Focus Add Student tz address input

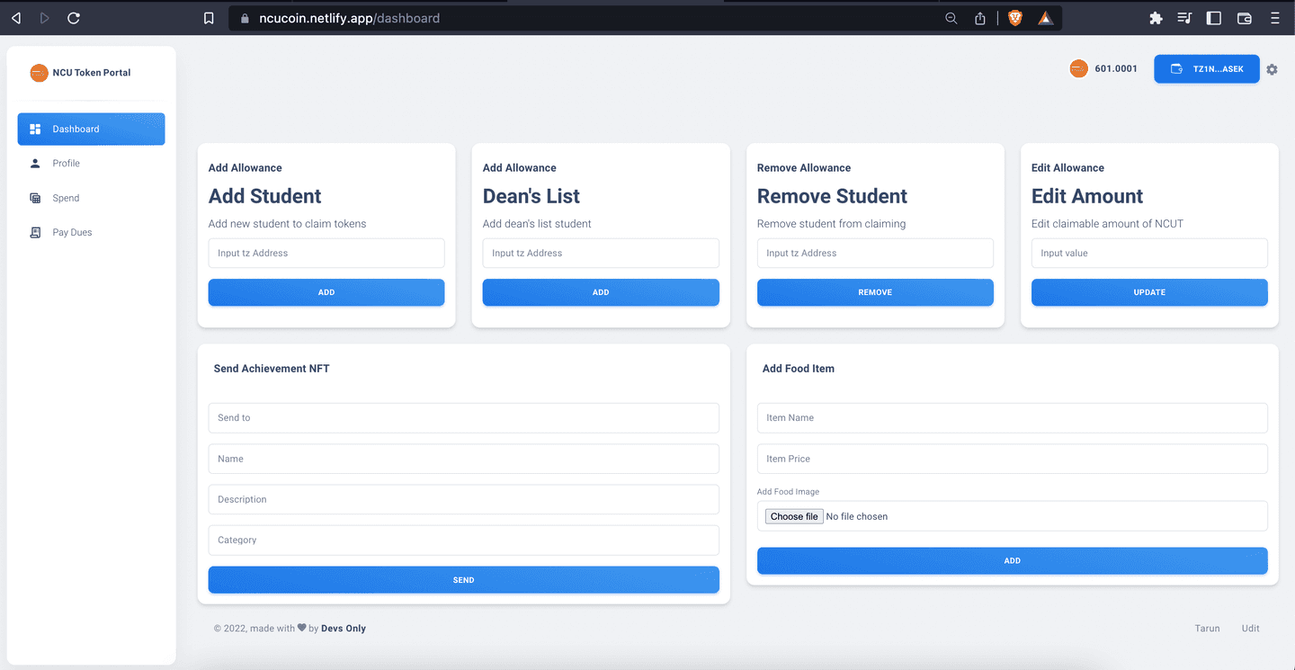(x=326, y=253)
